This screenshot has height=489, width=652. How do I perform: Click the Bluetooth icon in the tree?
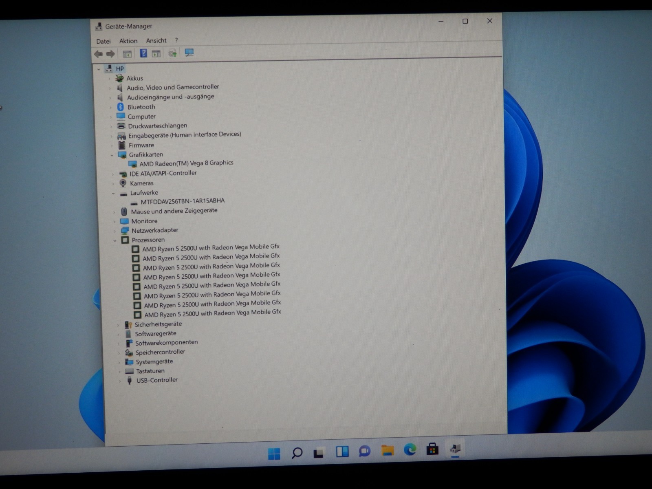[x=120, y=107]
